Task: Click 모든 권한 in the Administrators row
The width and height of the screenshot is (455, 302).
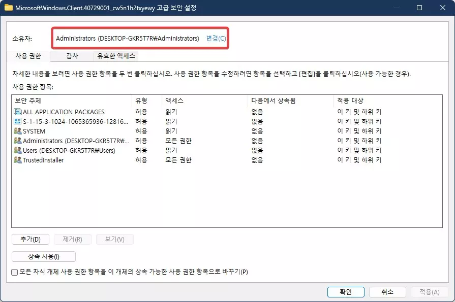Action: (x=178, y=141)
